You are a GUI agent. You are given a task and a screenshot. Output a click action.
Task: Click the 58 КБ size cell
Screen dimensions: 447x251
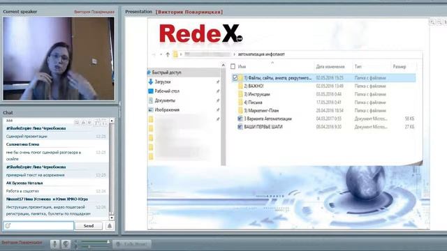click(410, 119)
